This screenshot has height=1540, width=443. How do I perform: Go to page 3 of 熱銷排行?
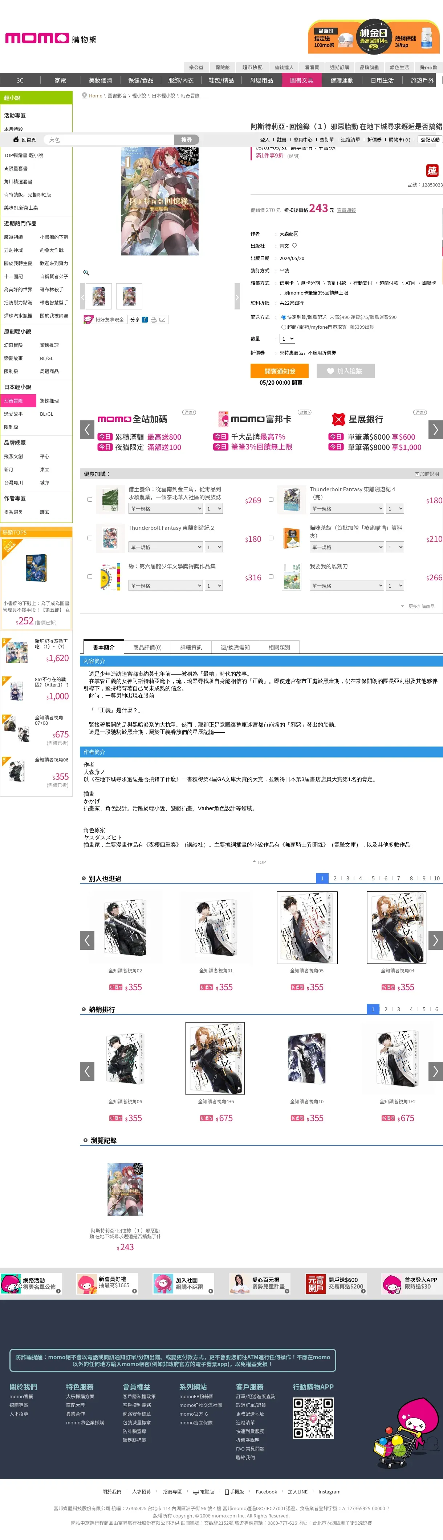click(x=398, y=1009)
